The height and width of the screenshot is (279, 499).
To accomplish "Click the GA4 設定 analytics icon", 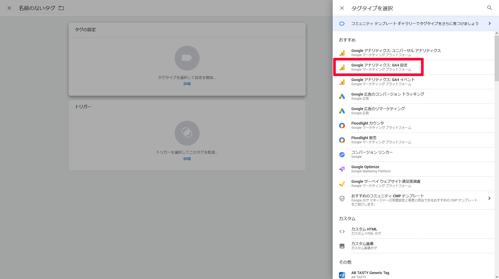I will 342,67.
